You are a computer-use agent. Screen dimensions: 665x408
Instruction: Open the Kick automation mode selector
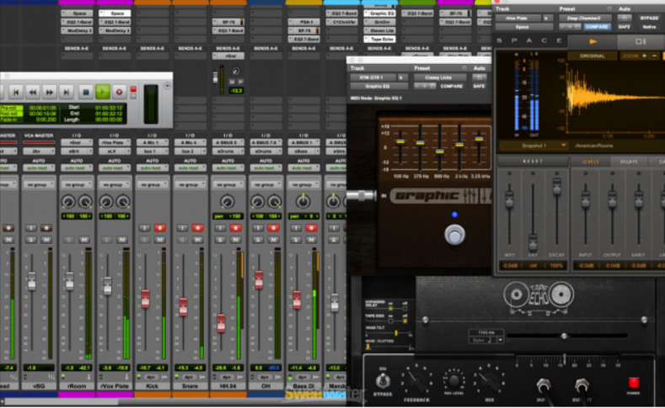tap(153, 168)
